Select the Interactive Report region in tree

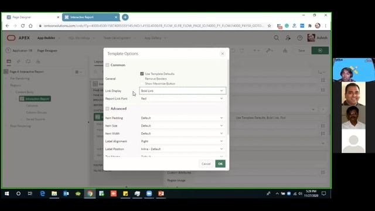coord(35,99)
